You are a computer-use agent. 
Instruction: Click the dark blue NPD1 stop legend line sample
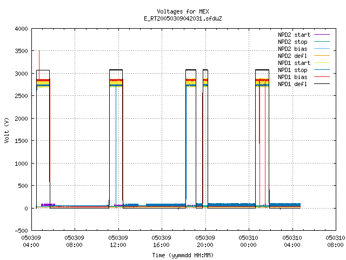322,70
